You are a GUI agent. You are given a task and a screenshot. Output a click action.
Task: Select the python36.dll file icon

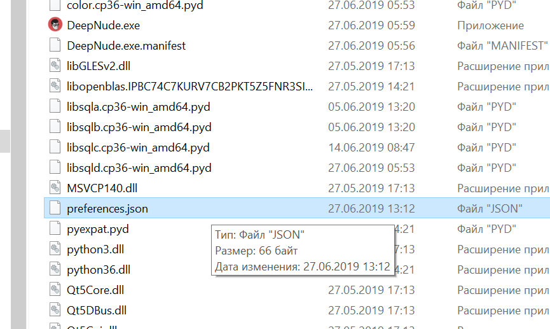(x=55, y=269)
